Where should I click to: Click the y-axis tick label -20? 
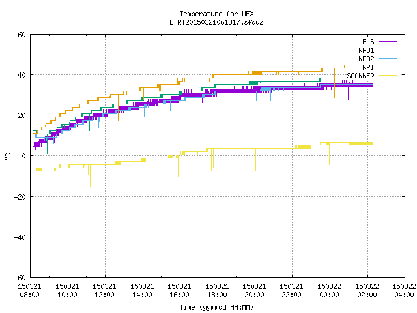(x=20, y=197)
